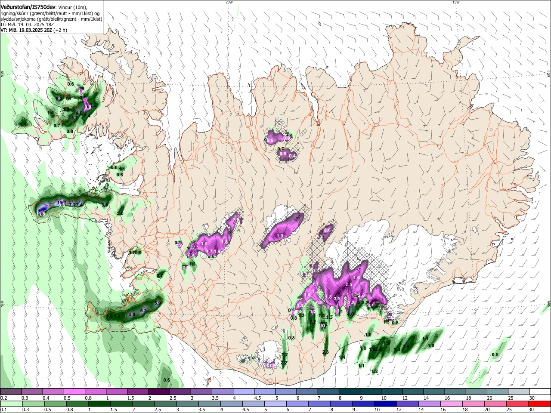Viewport: 551px width, 413px height.
Task: Click the 4.0 value in the Westfjords
Action: 79,113
